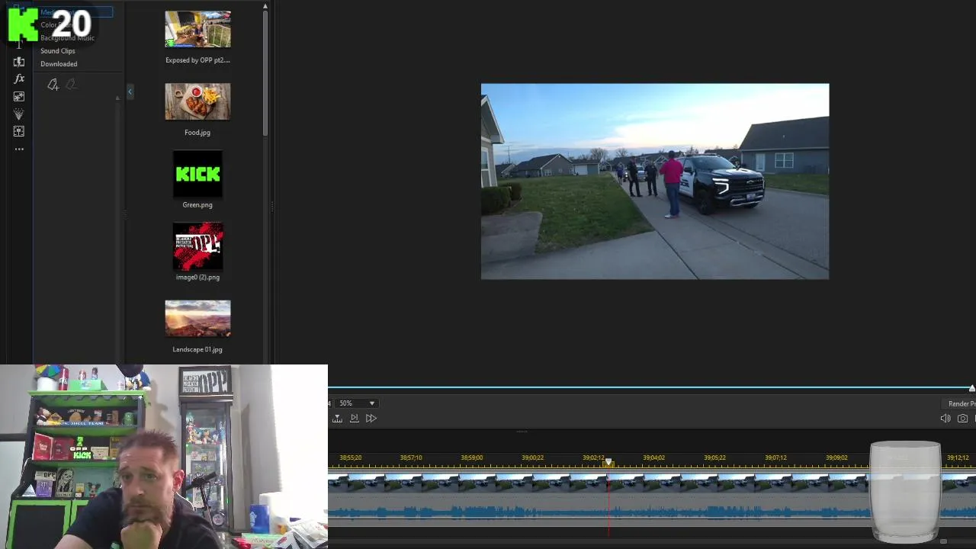Take a snapshot with camera icon
This screenshot has height=549, width=976.
[x=962, y=419]
